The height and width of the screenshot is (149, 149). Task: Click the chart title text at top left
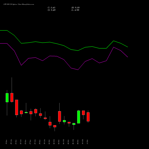[x=19, y=4]
